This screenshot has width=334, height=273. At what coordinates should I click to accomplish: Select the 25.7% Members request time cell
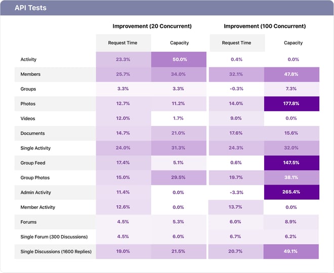pyautogui.click(x=123, y=74)
